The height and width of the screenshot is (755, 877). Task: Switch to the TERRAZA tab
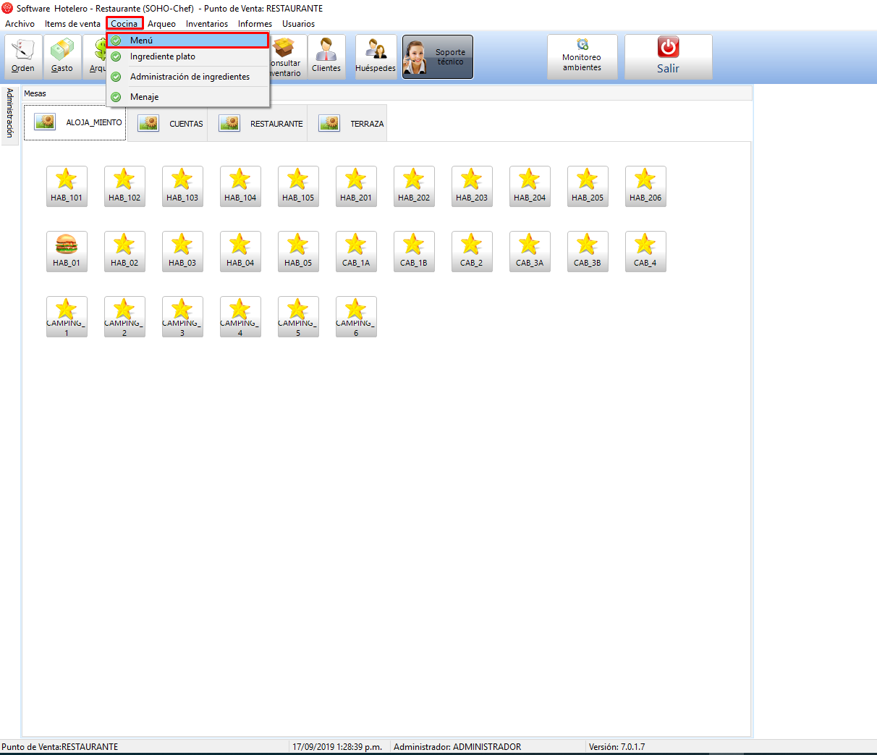(352, 124)
